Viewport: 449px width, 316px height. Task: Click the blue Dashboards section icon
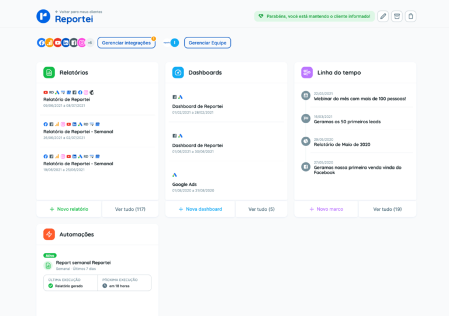pos(178,72)
